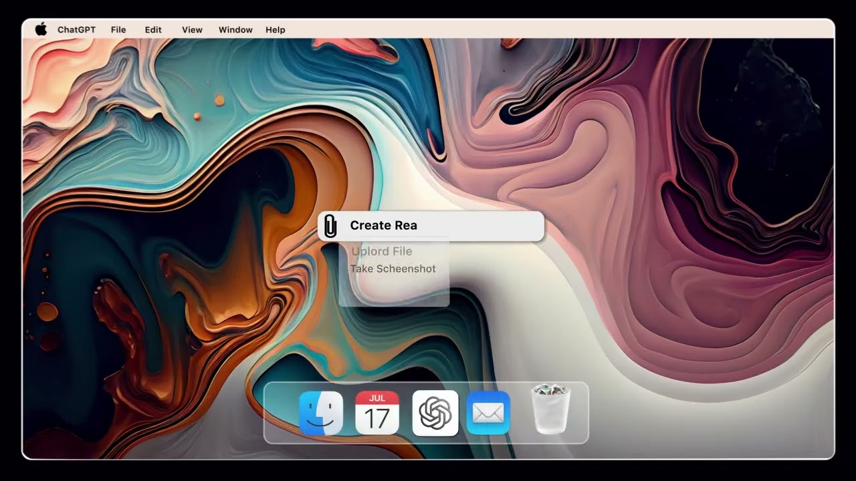
Task: Open the Mail app in dock
Action: click(488, 414)
